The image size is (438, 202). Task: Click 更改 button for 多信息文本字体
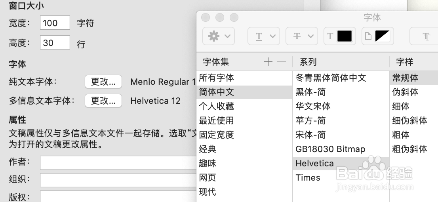pos(103,101)
